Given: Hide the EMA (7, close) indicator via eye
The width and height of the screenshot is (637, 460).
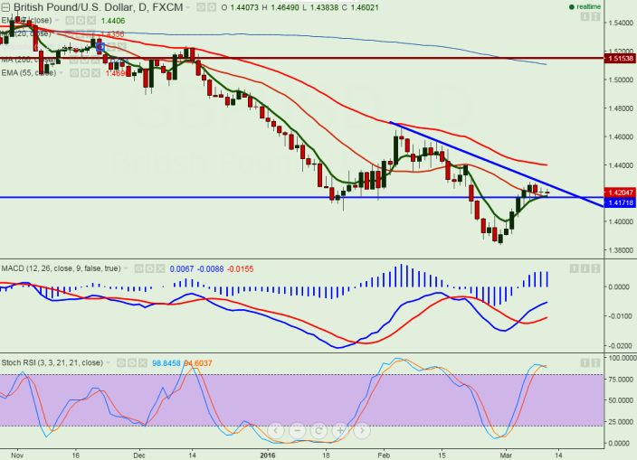Looking at the screenshot, I should click(70, 20).
